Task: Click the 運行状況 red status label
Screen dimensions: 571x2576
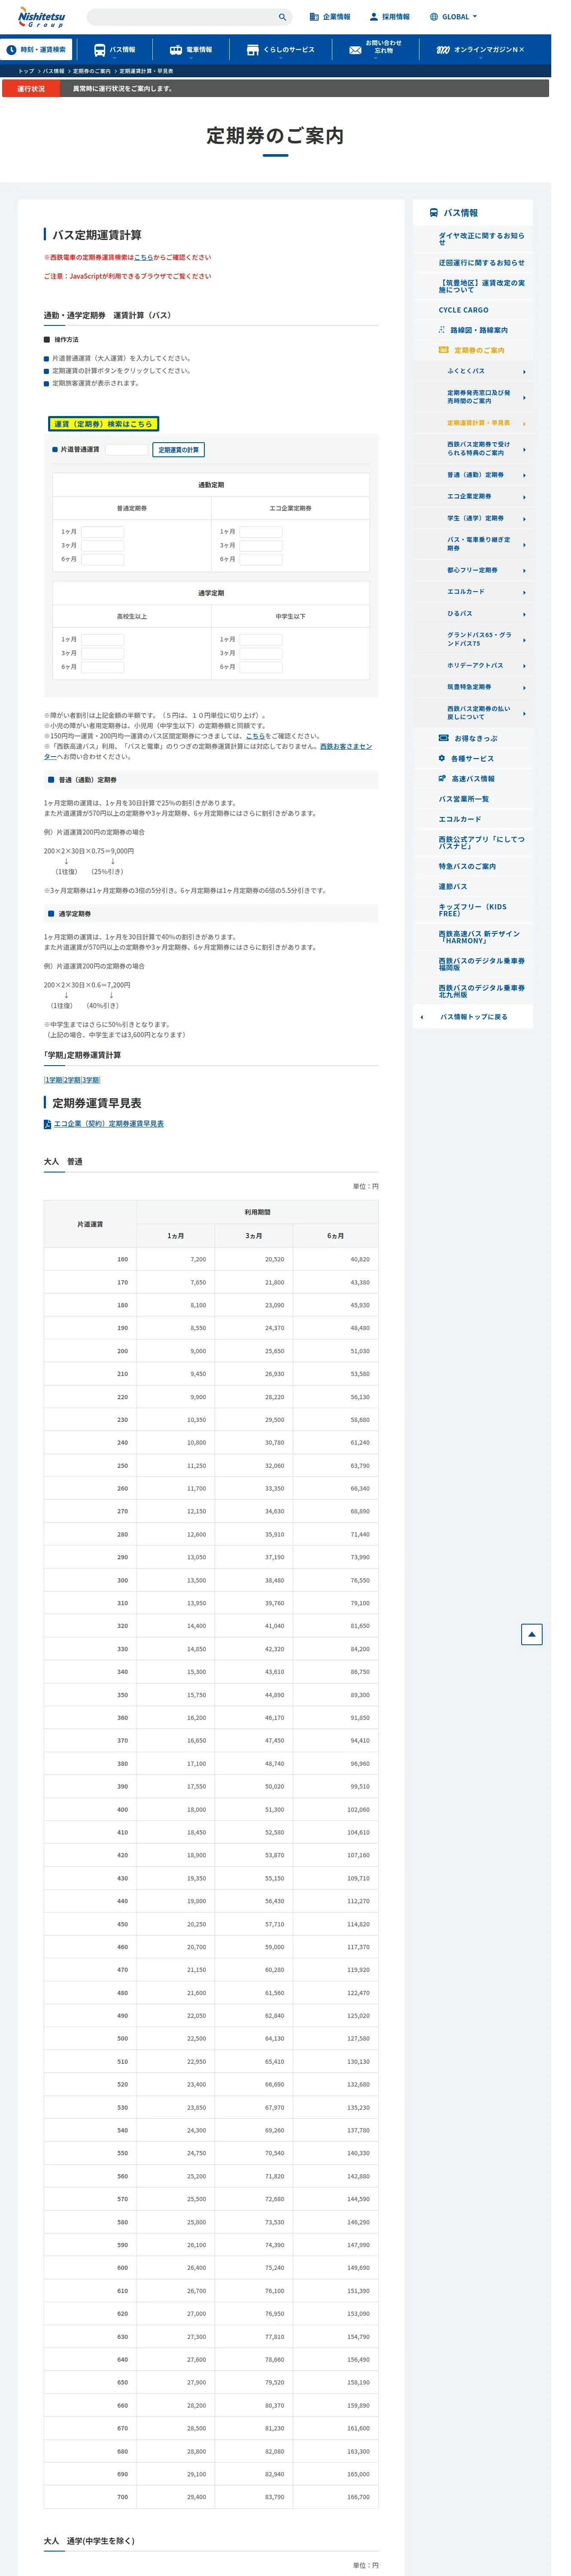Action: tap(31, 89)
